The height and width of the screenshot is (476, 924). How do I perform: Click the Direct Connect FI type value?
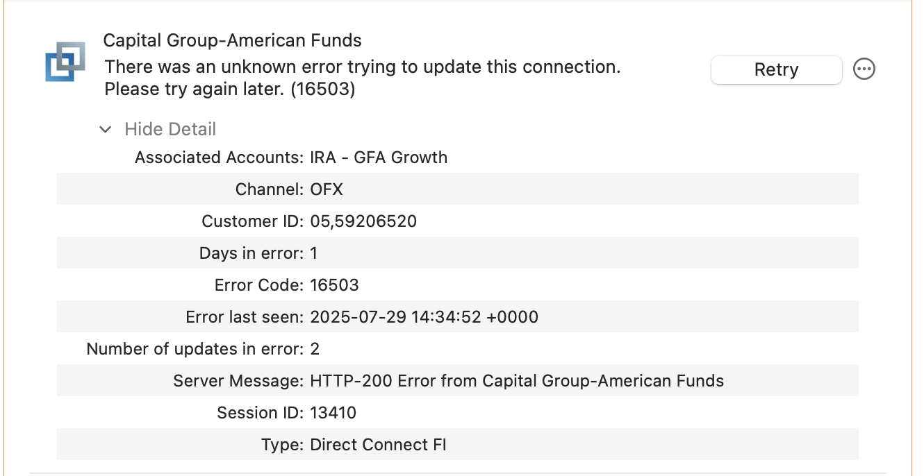pyautogui.click(x=378, y=445)
